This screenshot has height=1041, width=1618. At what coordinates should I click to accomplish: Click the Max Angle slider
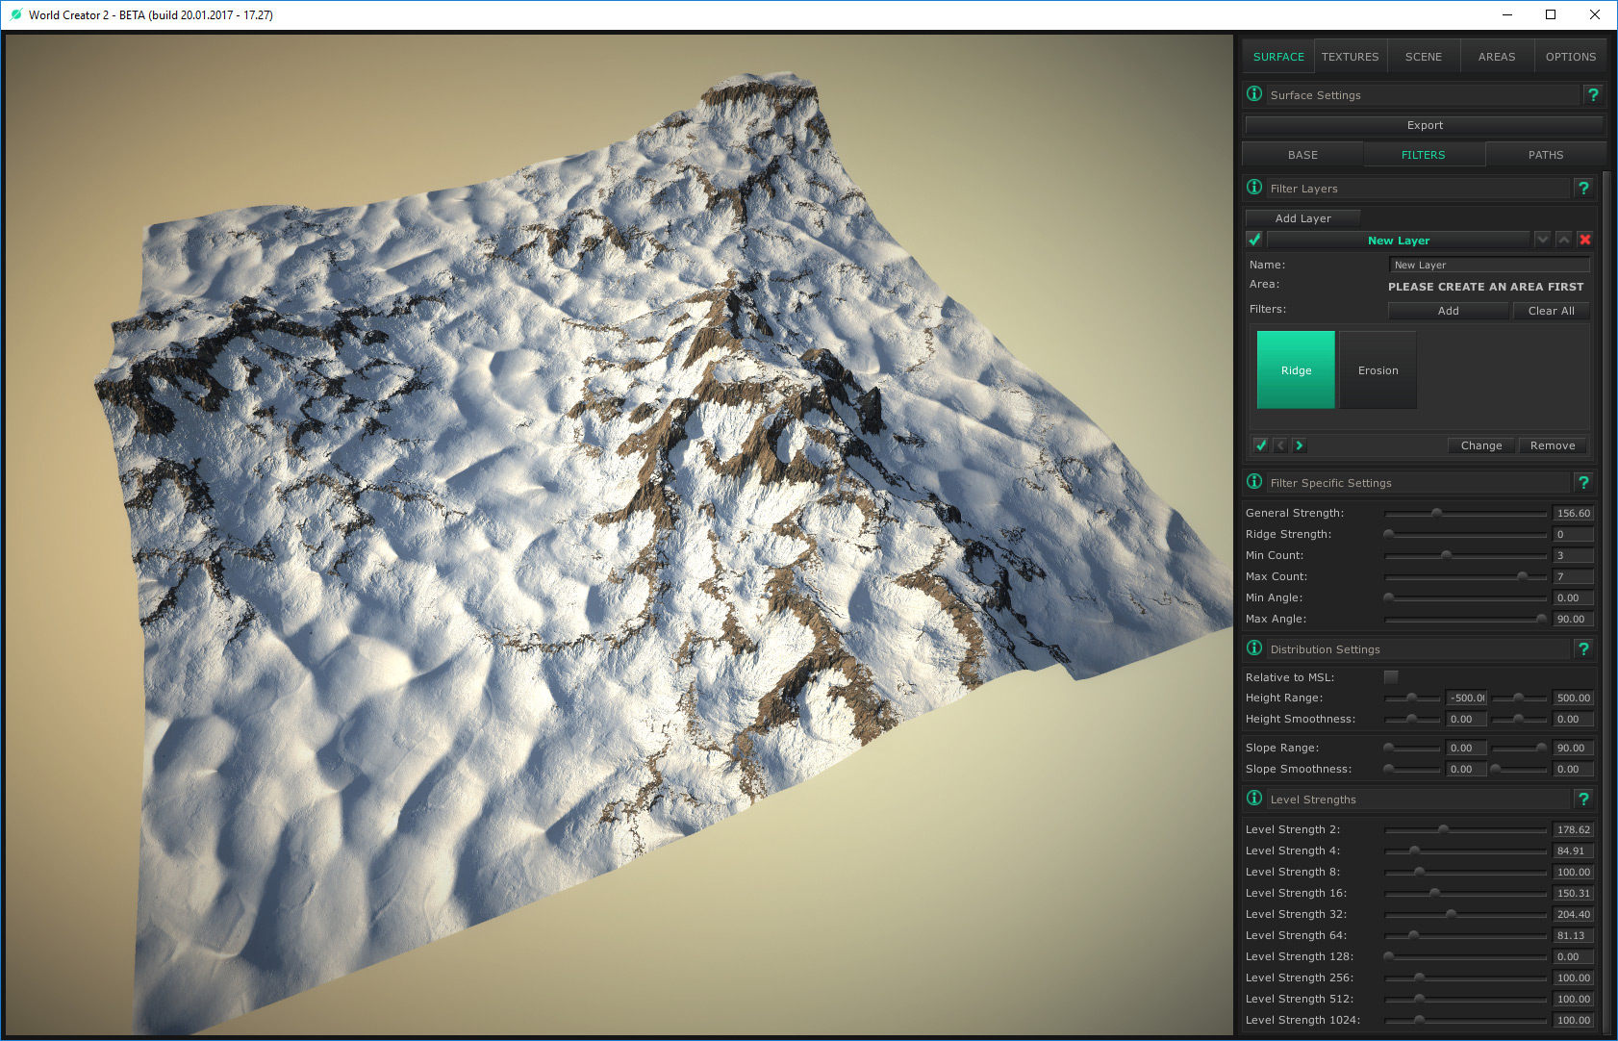coord(1465,620)
